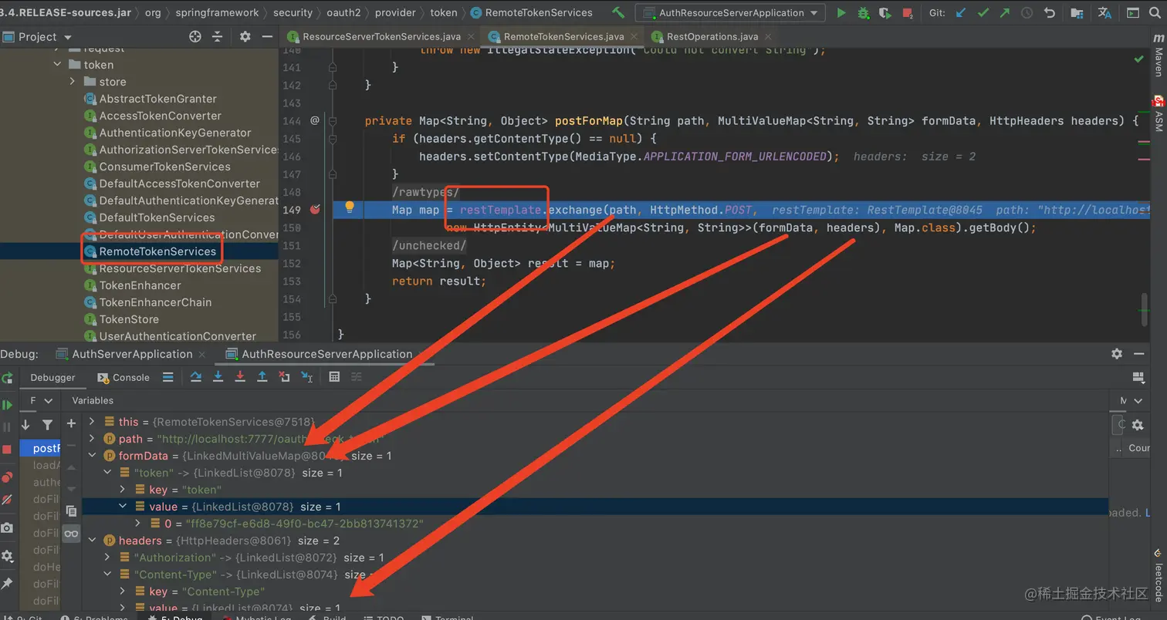
Task: Toggle Show Watches glasses icon
Action: pyautogui.click(x=71, y=534)
